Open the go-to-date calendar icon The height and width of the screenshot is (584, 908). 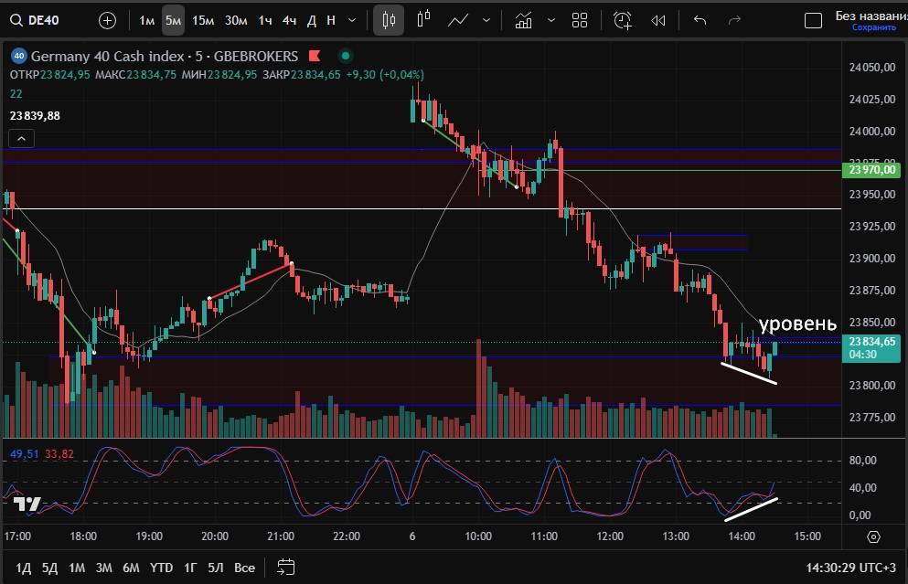coord(285,567)
